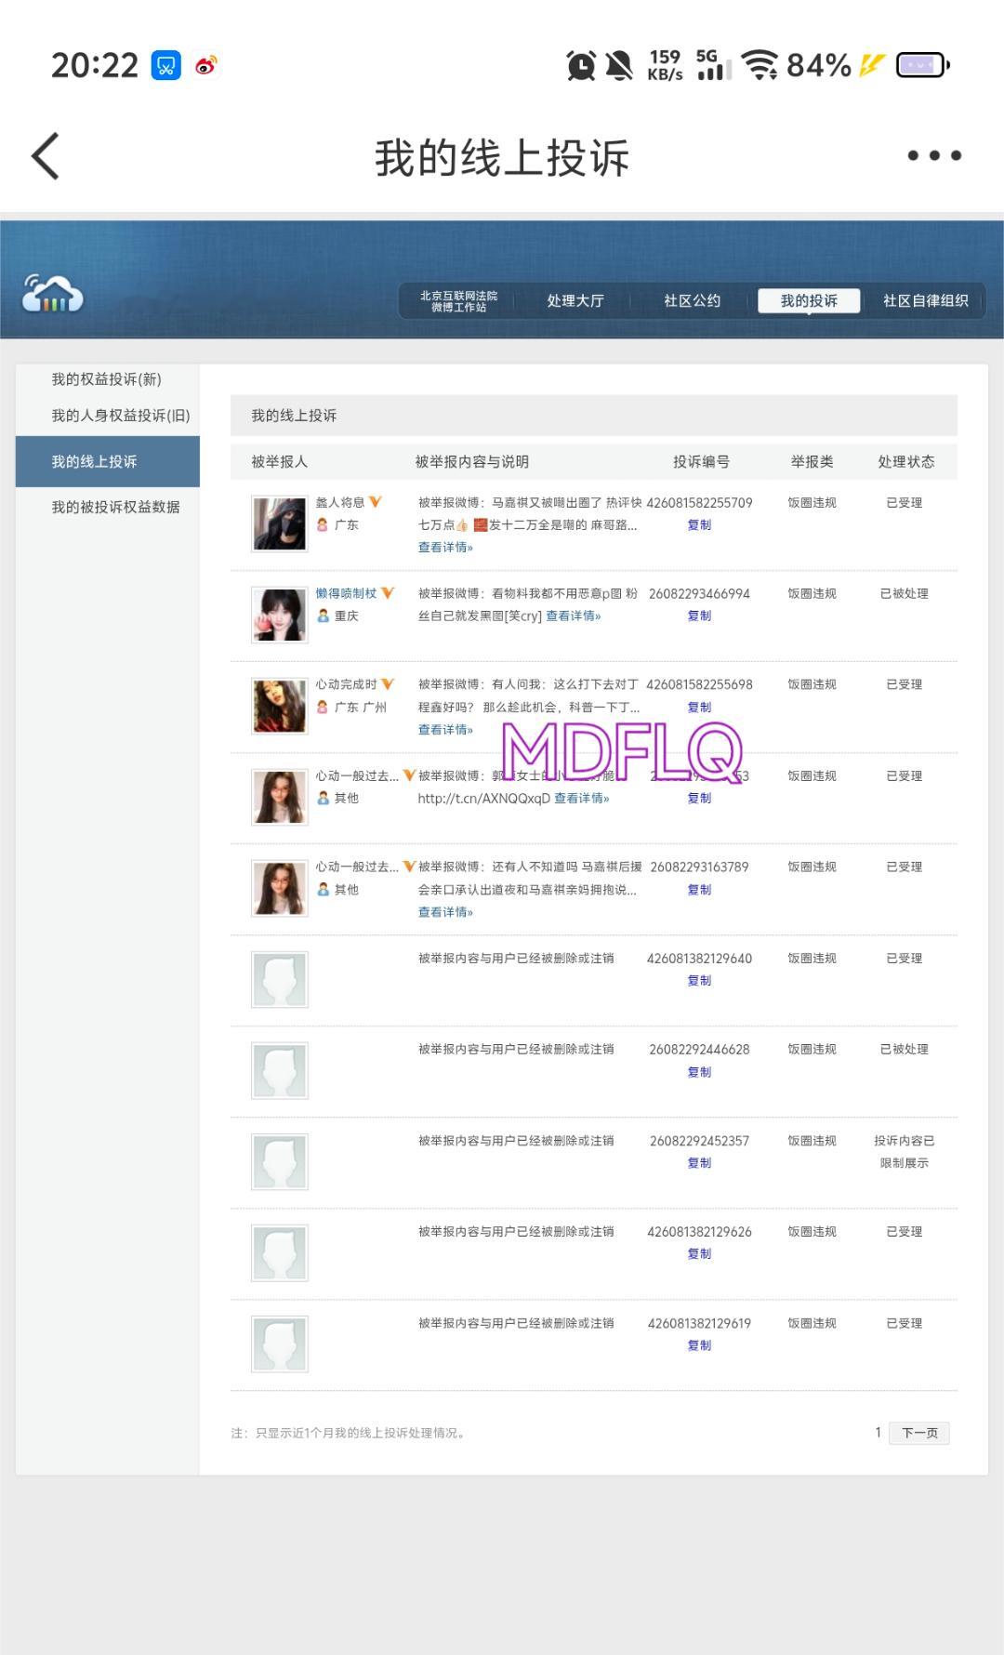Select 我的投诉 tab
Viewport: 1004px width, 1655px height.
tap(809, 301)
